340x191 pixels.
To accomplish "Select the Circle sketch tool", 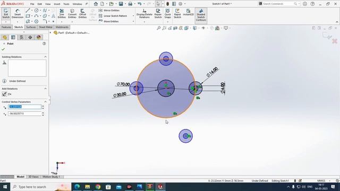I will (x=37, y=11).
